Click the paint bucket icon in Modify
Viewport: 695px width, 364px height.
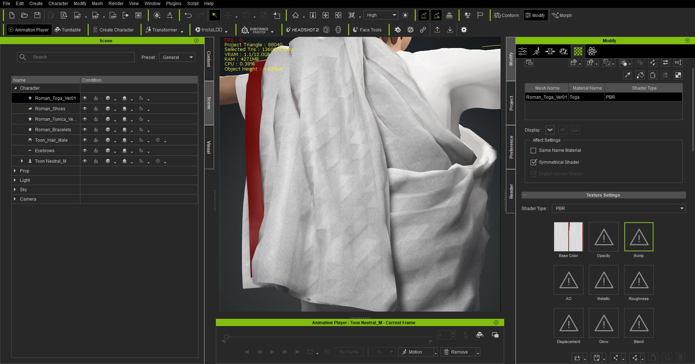[x=640, y=75]
